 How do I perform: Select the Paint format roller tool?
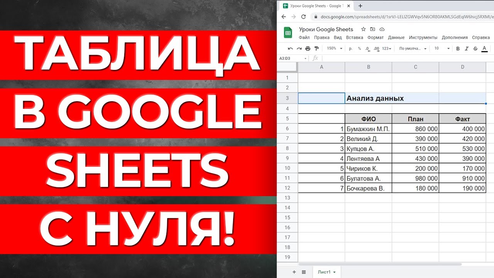pos(317,49)
